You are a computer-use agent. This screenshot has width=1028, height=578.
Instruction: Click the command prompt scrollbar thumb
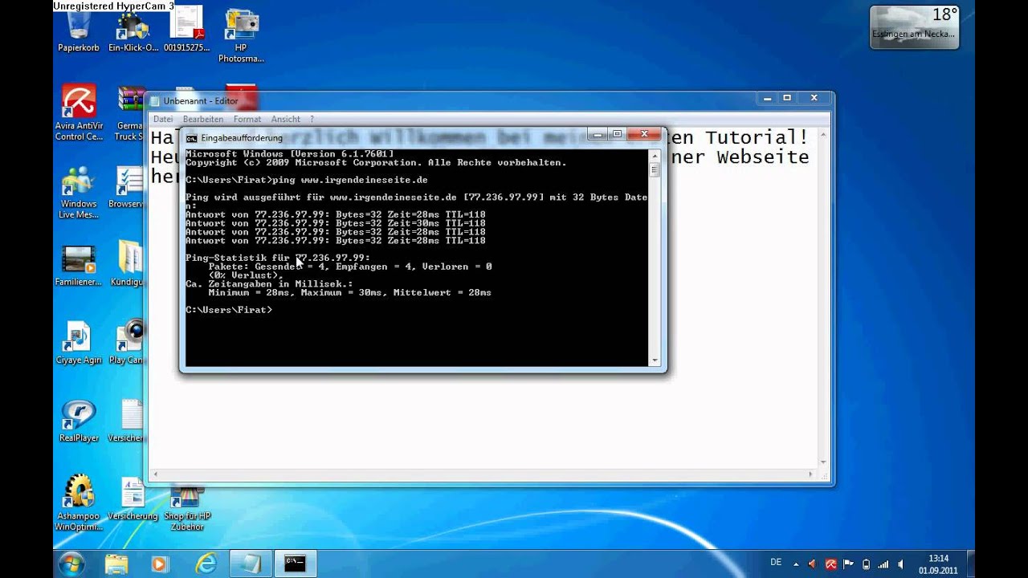coord(655,169)
